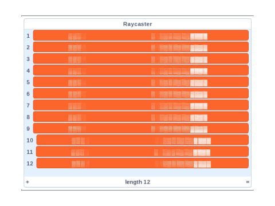This screenshot has width=275, height=206.
Task: Select list item 8 value field
Action: tap(141, 117)
